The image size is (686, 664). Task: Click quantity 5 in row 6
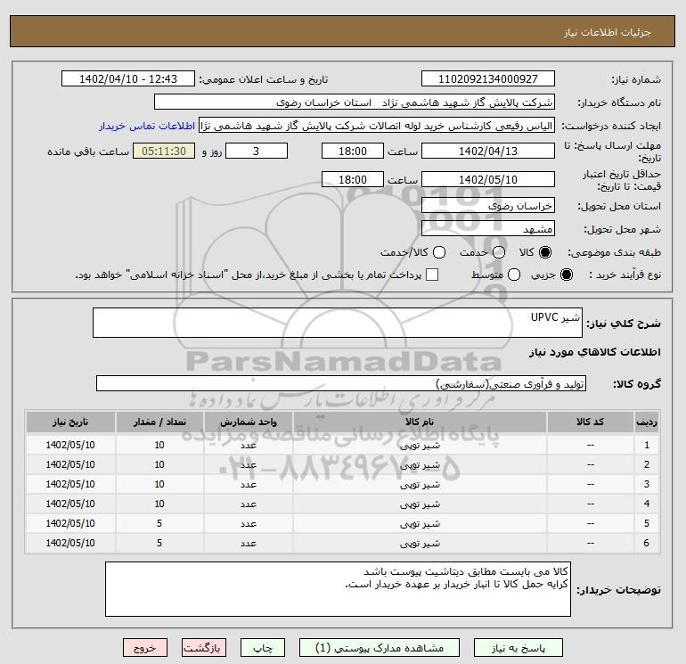159,543
